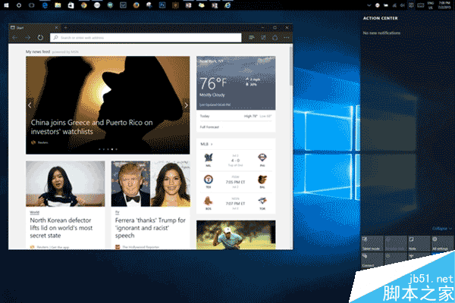Show hidden system tray icons
Screen dimensions: 455x303
(x=369, y=5)
